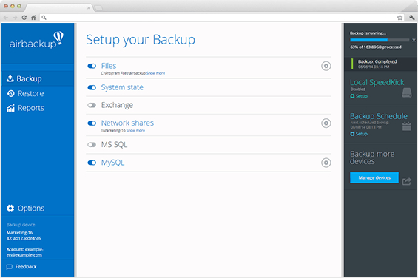Click the Backup Schedule calendar icon
The image size is (418, 278).
[407, 126]
